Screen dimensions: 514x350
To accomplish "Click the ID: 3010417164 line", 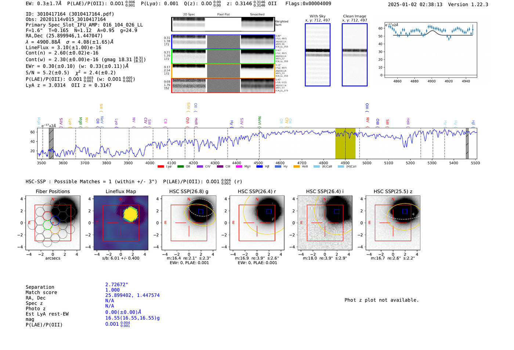I will (70, 14).
